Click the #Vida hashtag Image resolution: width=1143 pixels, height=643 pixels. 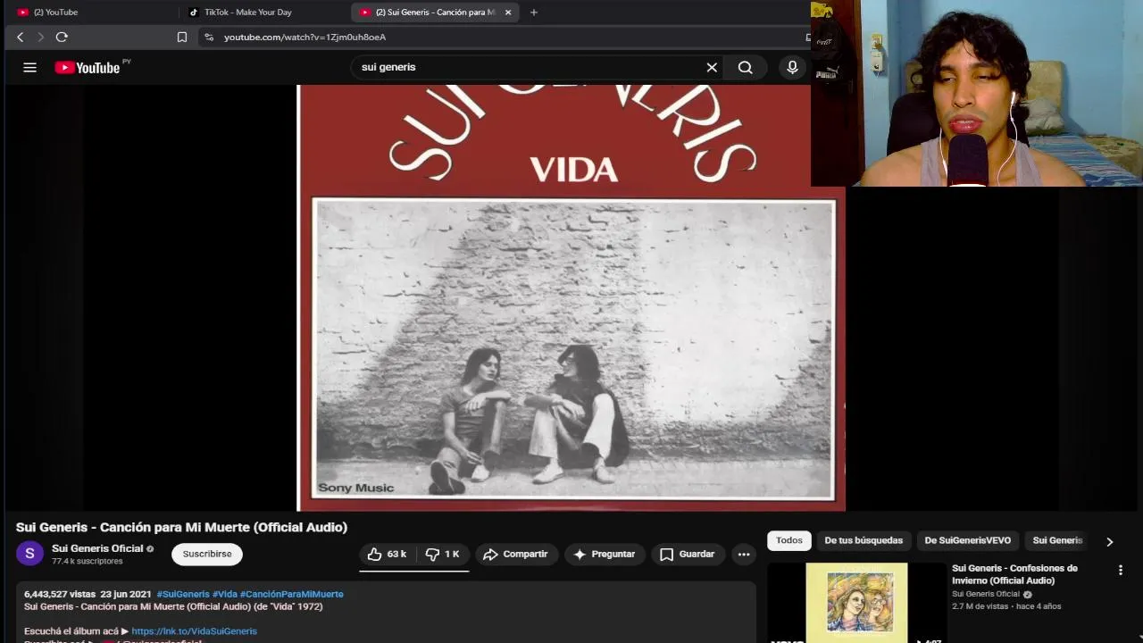click(224, 594)
